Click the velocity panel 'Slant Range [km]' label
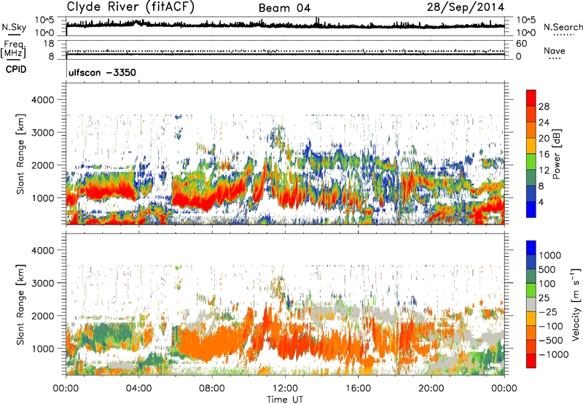Screen dimensions: 583x404 [20, 304]
